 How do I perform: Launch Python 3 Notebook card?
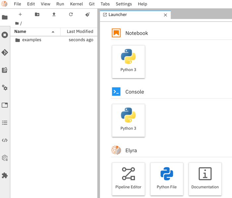click(128, 62)
